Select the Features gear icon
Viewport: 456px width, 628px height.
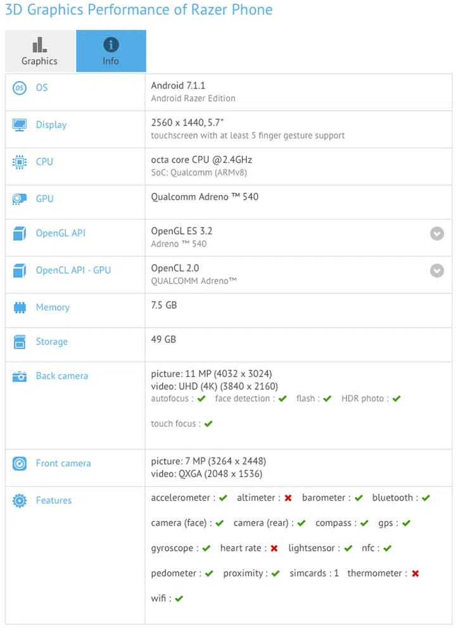[x=19, y=501]
